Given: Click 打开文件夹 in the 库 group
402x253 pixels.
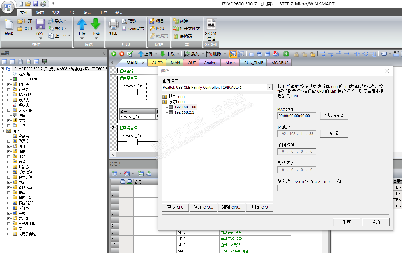Looking at the screenshot, I should click(x=187, y=29).
